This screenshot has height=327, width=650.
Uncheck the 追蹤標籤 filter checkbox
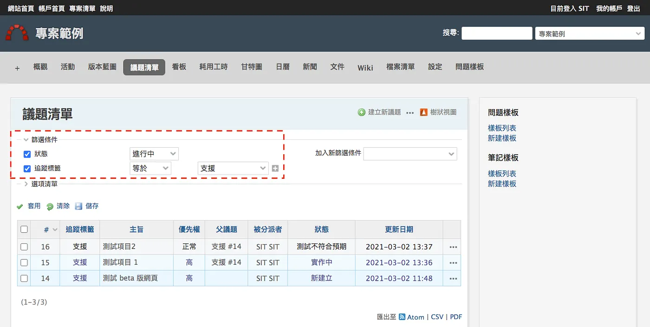[x=27, y=169]
